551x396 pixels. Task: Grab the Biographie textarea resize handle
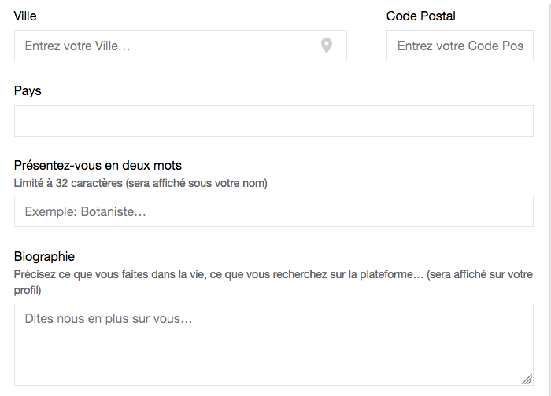point(527,379)
